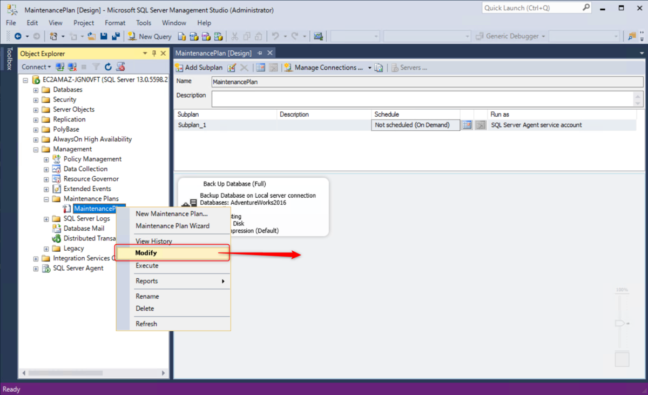This screenshot has width=648, height=395.
Task: Click the Open File folder icon
Action: pyautogui.click(x=92, y=36)
